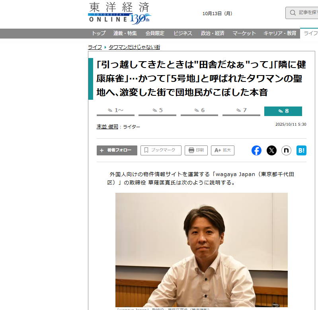
Task: Click the search magnifier icon
Action: coord(293,13)
